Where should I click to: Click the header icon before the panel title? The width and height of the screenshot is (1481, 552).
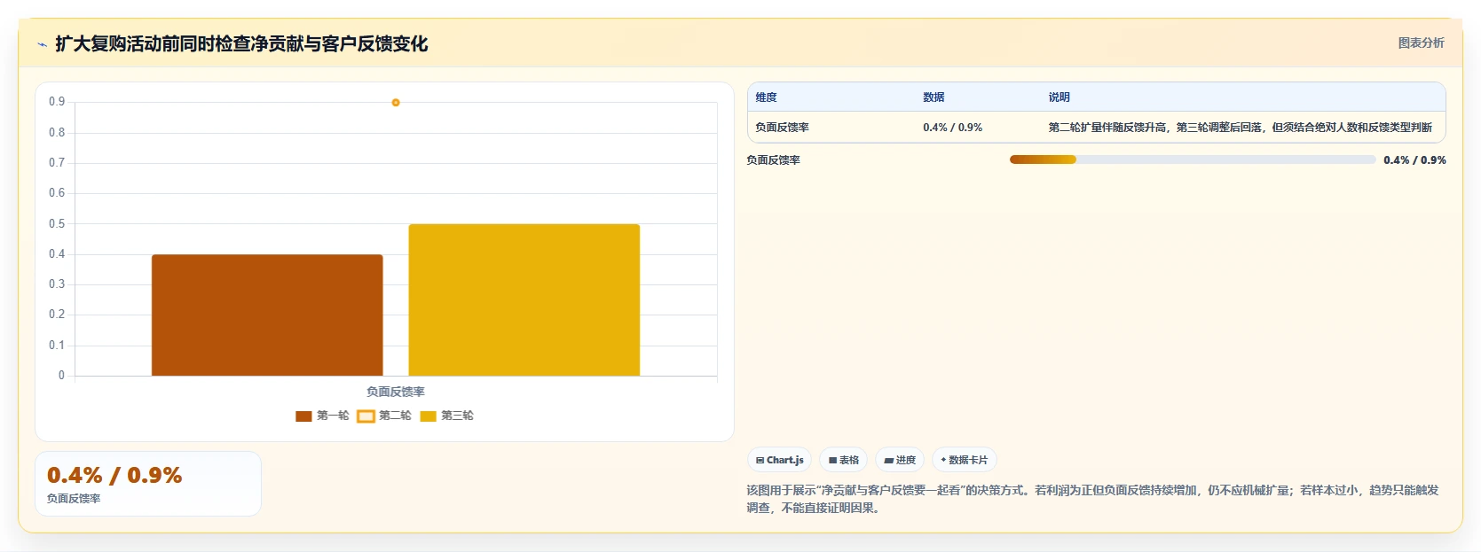[42, 44]
